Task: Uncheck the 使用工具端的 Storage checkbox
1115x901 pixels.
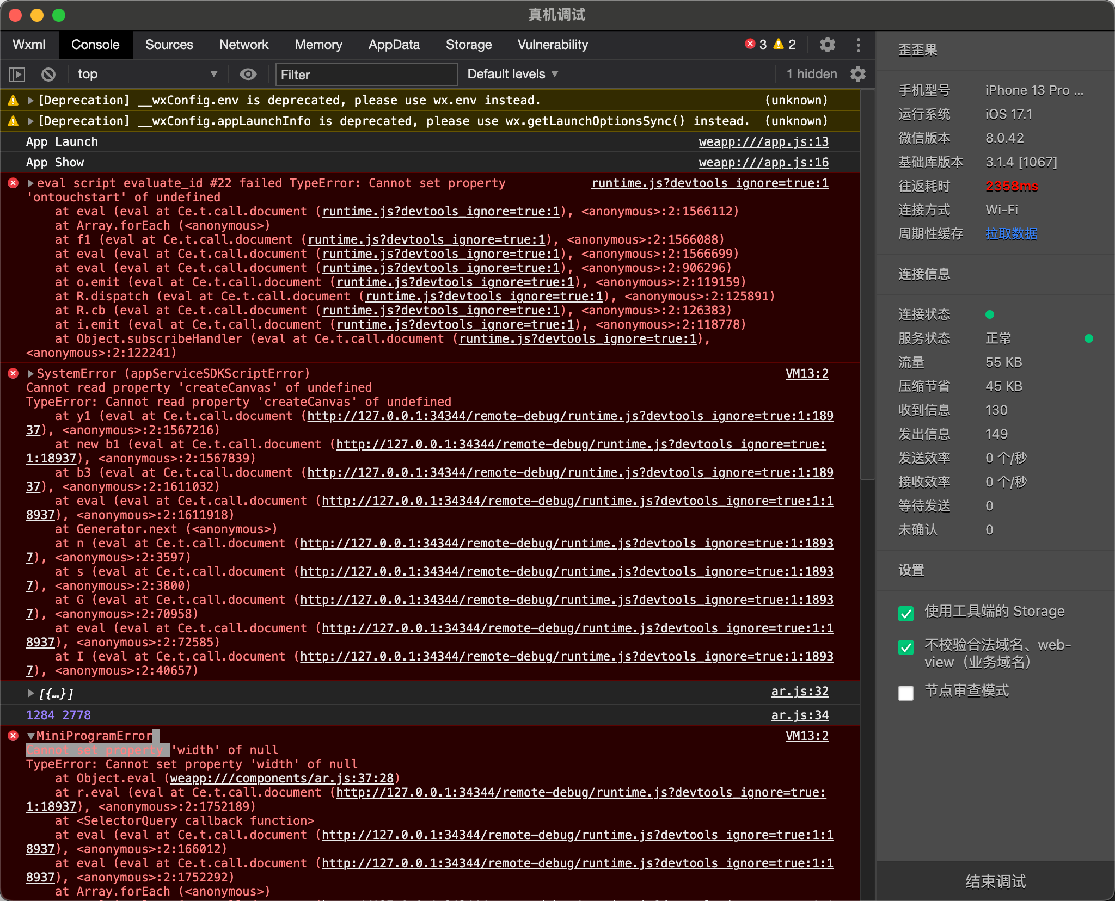Action: (906, 613)
